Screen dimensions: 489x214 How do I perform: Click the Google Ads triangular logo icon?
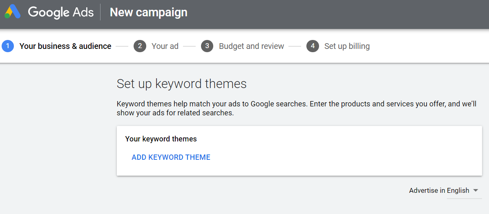point(13,12)
